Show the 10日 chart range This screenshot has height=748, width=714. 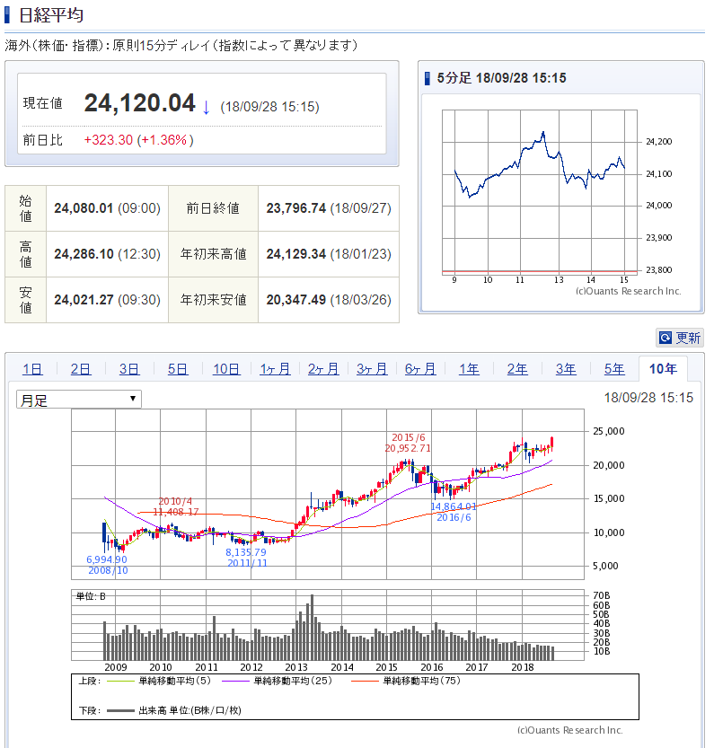(x=226, y=369)
